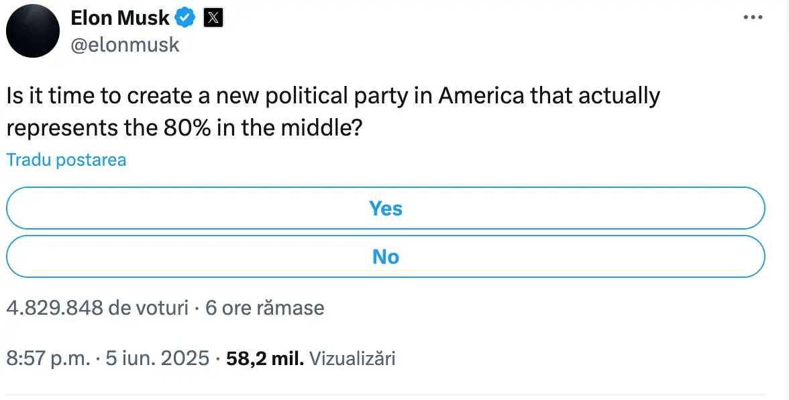Image resolution: width=789 pixels, height=400 pixels.
Task: Click the word America in the post
Action: pos(481,95)
